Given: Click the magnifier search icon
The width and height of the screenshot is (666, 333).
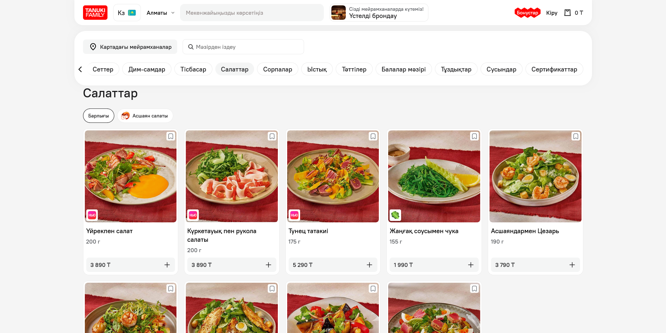Looking at the screenshot, I should 191,47.
